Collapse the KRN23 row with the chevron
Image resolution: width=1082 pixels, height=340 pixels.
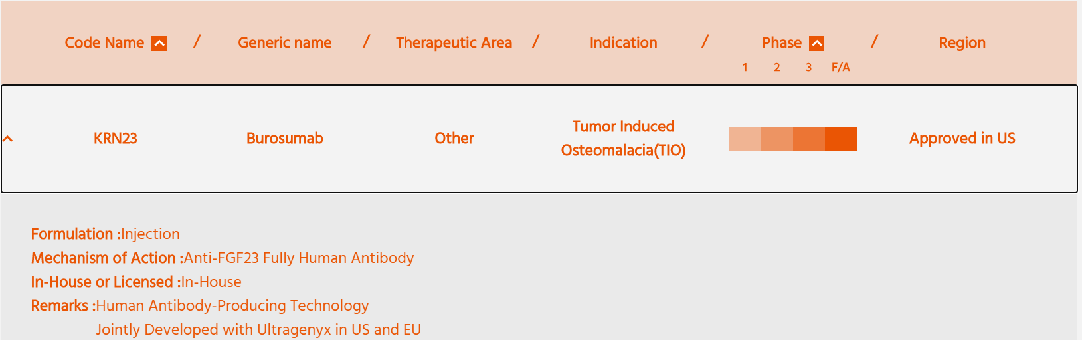(x=8, y=139)
